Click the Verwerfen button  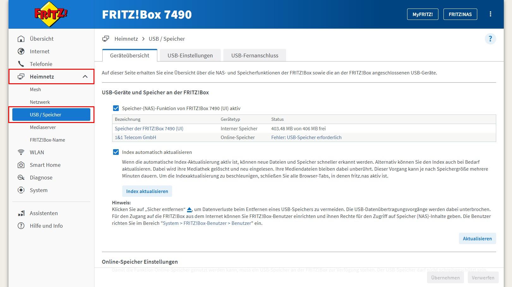click(483, 278)
